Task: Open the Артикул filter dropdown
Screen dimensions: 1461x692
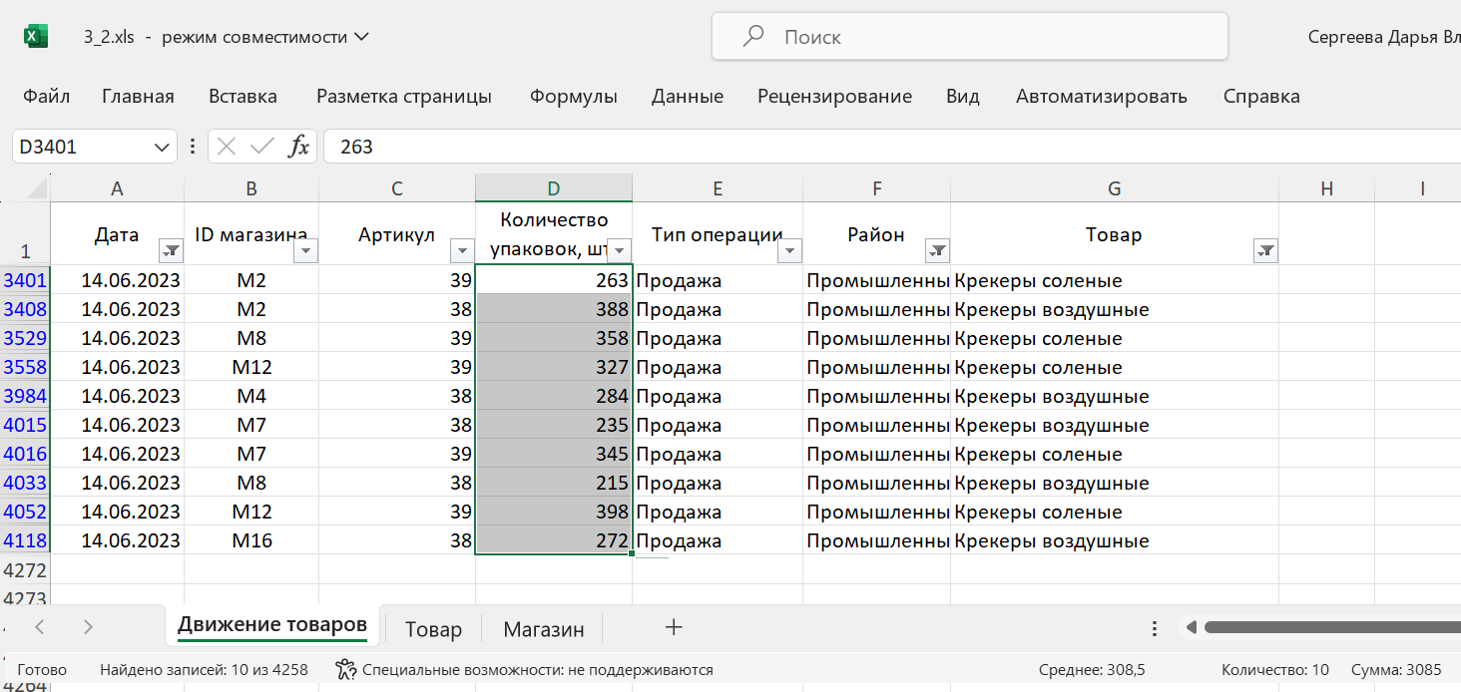Action: (x=462, y=250)
